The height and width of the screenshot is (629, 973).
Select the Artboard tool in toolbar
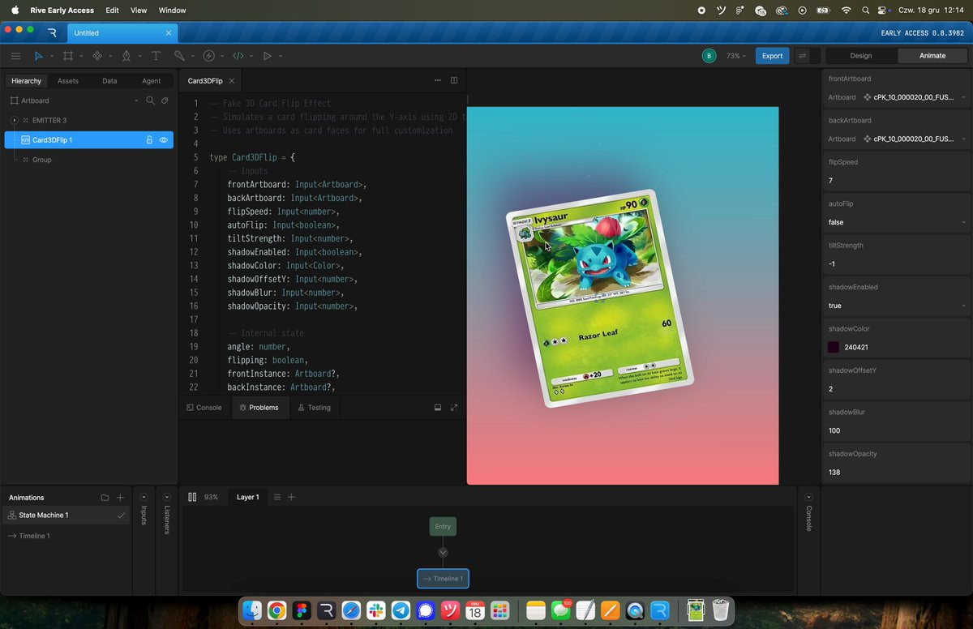click(68, 56)
